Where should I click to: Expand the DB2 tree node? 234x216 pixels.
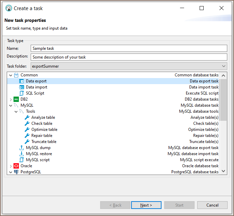pyautogui.click(x=11, y=99)
